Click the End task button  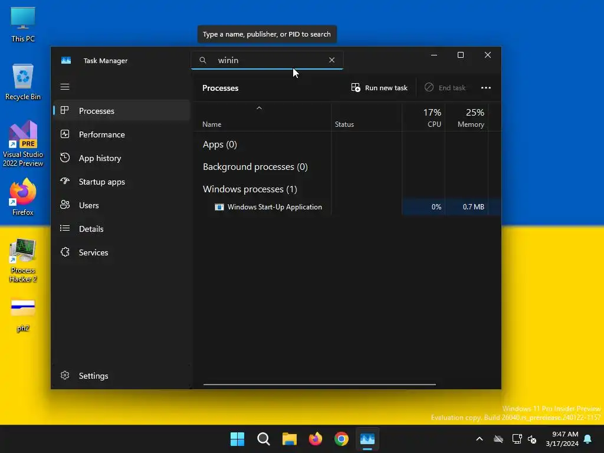pos(445,88)
